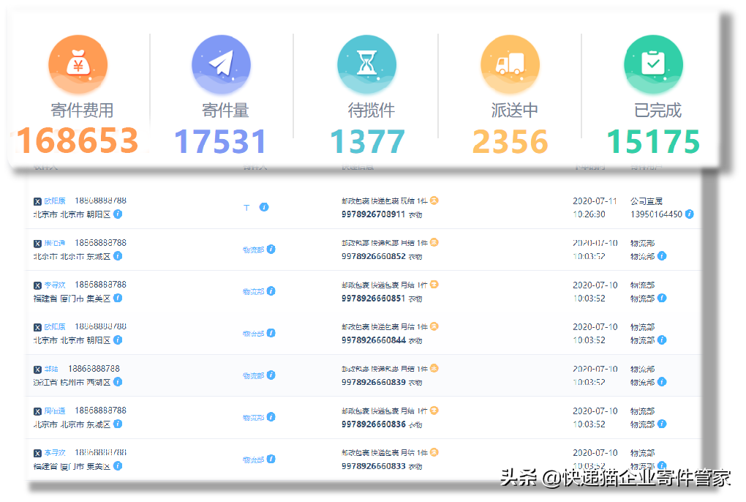This screenshot has height=502, width=746.
Task: Click the 寄件量 paper plane icon
Action: click(221, 64)
